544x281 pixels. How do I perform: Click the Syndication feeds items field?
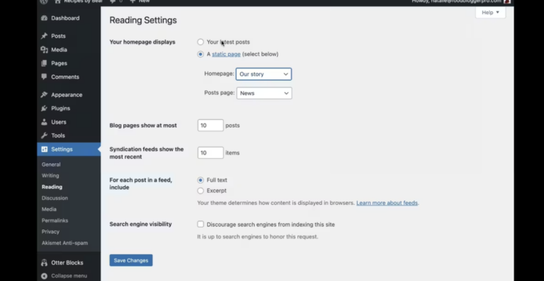[x=210, y=153]
